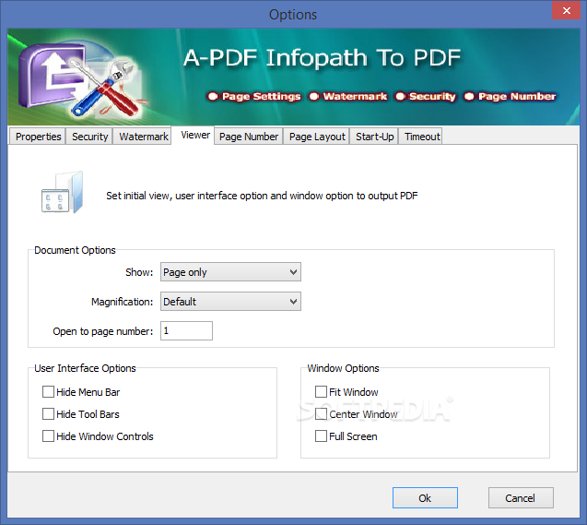Click the 'Set initial view' description text

click(262, 196)
